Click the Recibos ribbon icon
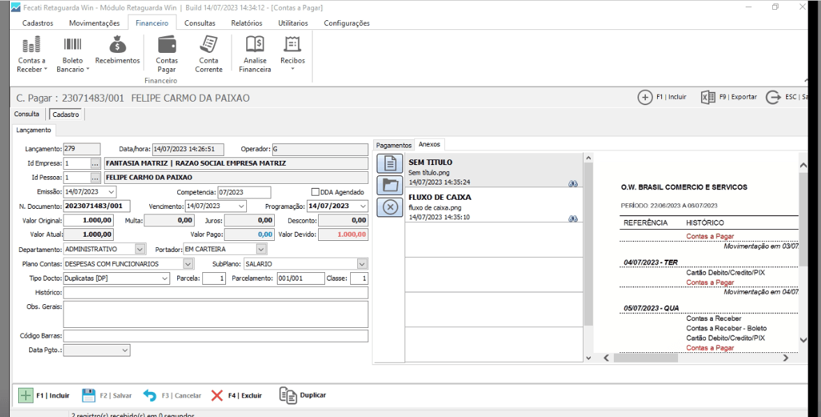This screenshot has width=821, height=417. (292, 46)
